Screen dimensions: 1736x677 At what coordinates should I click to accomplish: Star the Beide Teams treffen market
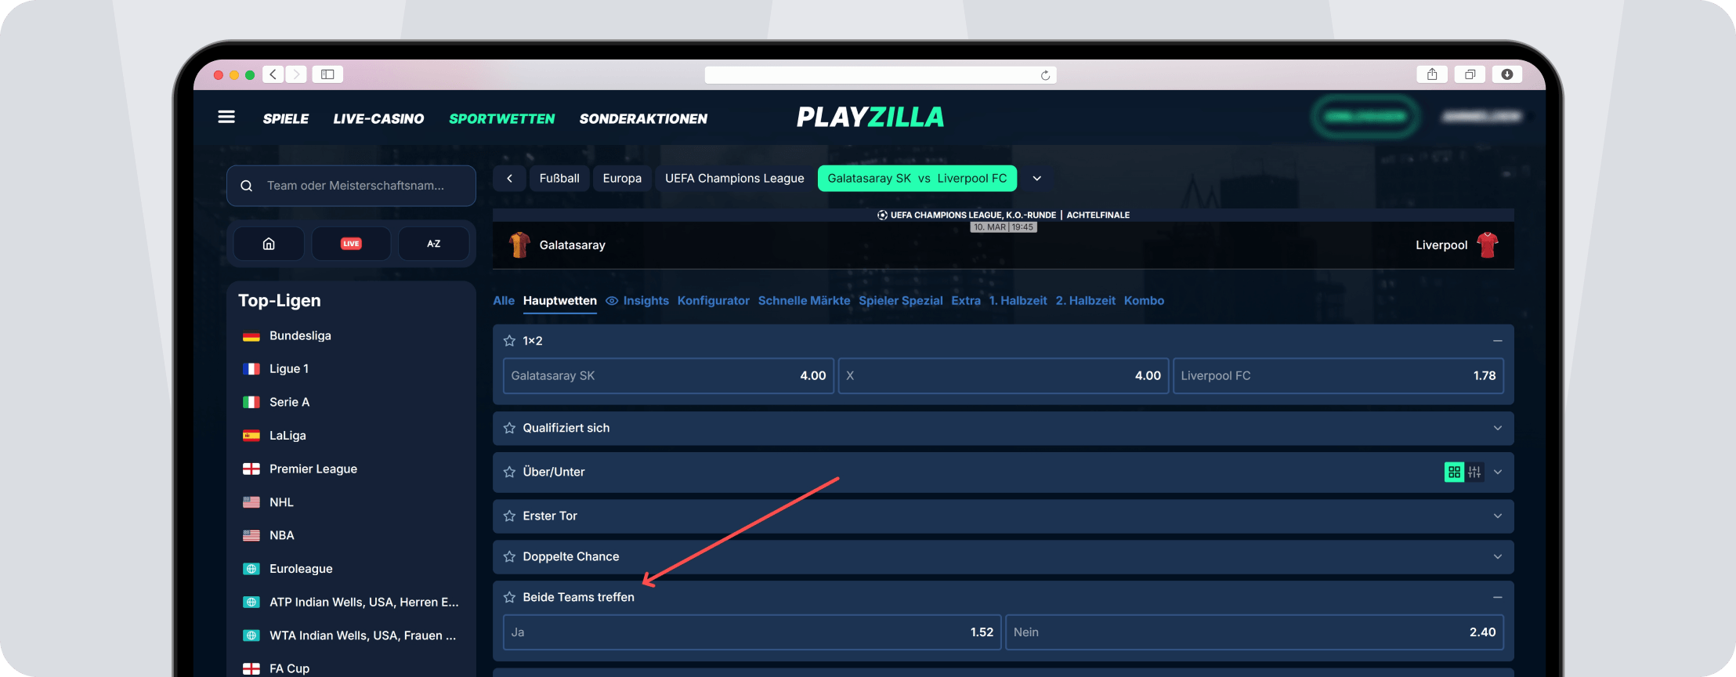pyautogui.click(x=509, y=597)
